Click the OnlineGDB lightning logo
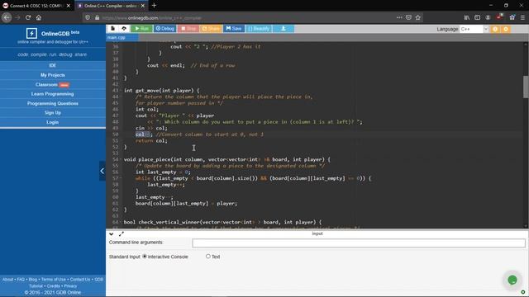 pyautogui.click(x=31, y=33)
